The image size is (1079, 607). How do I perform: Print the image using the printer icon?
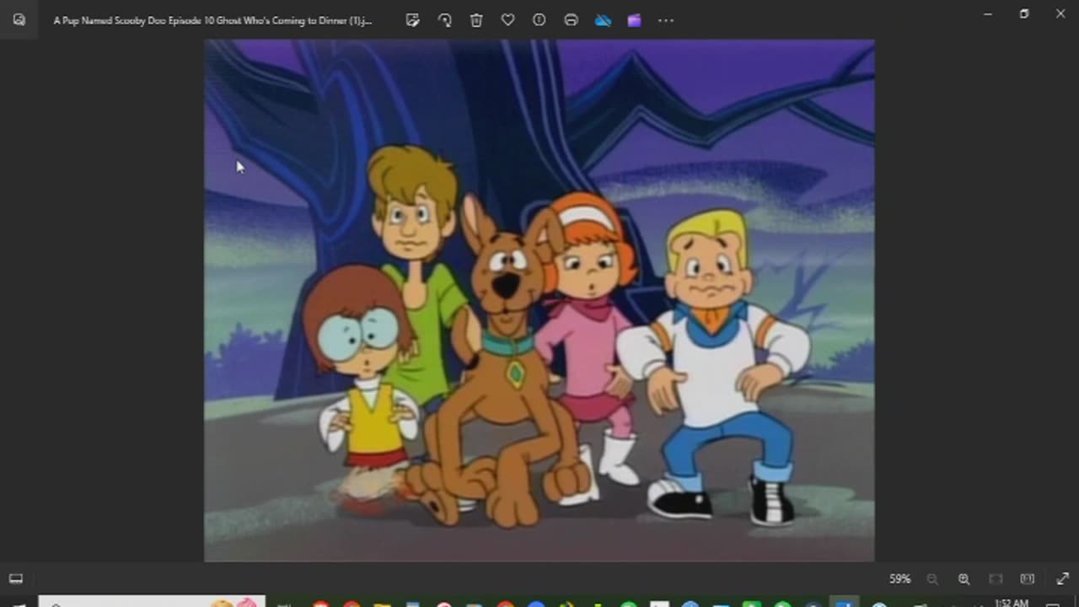click(571, 20)
